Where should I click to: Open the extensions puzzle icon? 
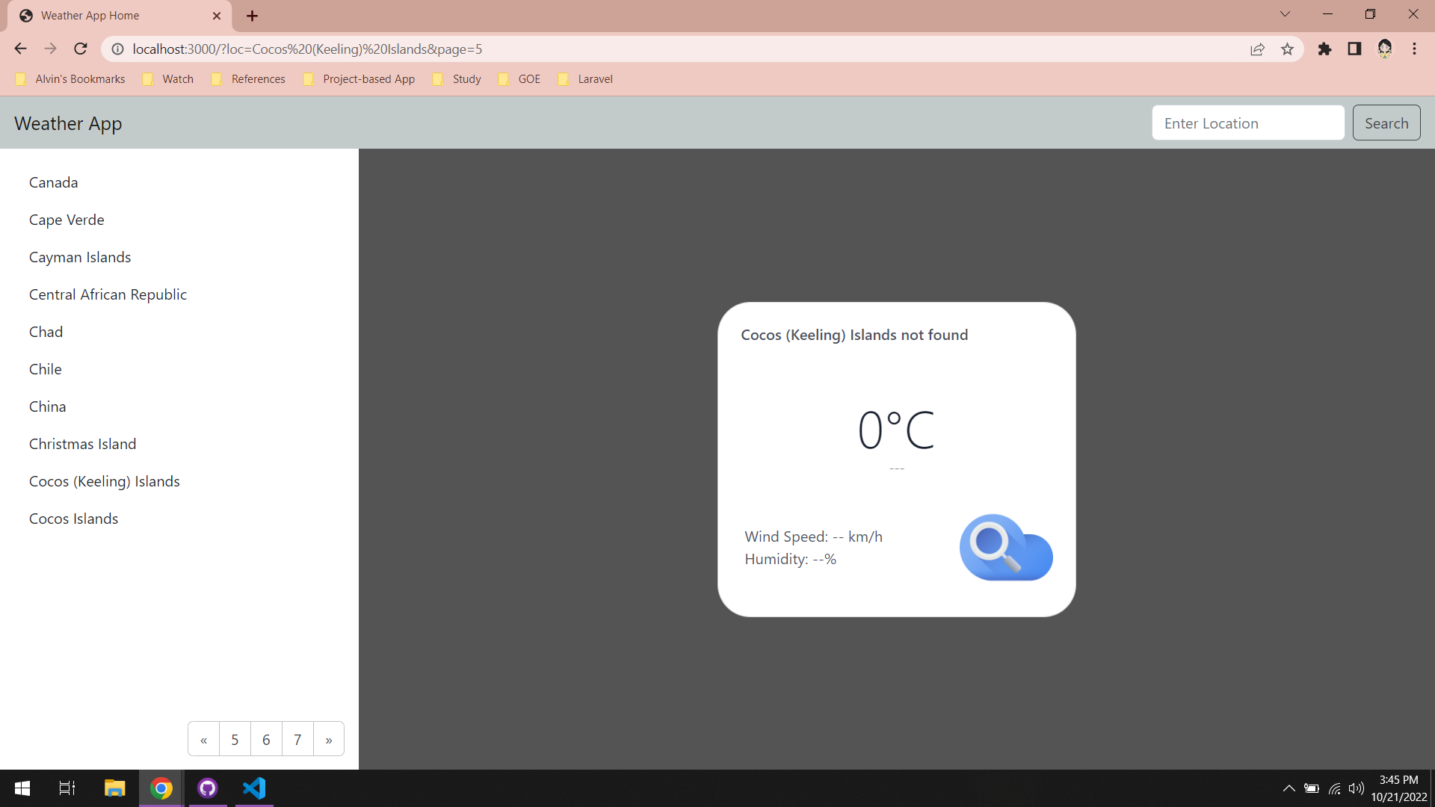point(1324,49)
